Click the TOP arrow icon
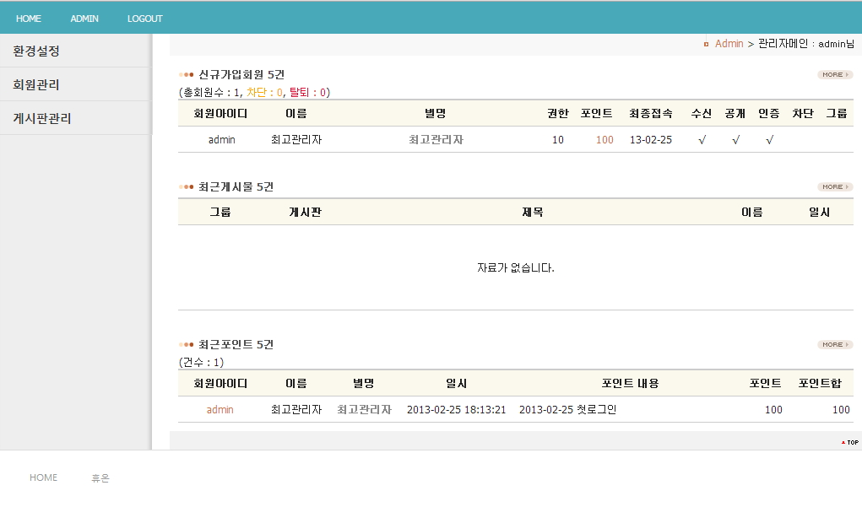The height and width of the screenshot is (507, 862). point(849,442)
